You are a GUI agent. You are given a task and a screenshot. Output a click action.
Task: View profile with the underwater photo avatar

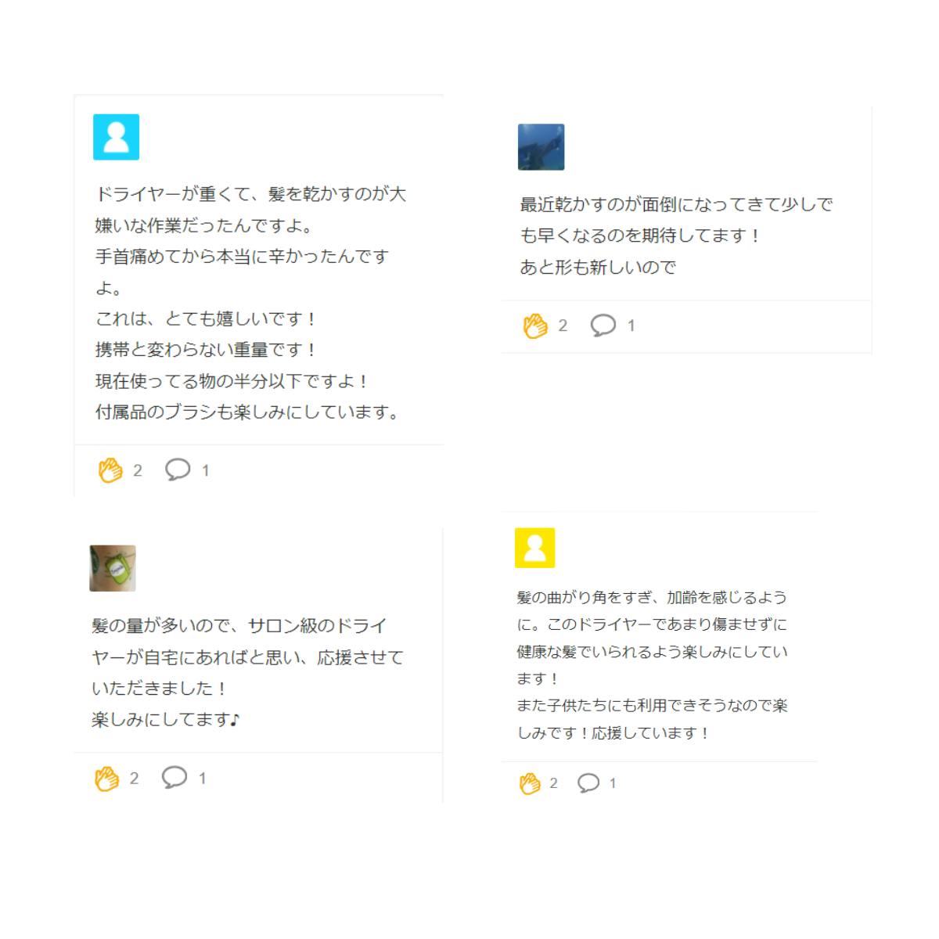tap(541, 147)
